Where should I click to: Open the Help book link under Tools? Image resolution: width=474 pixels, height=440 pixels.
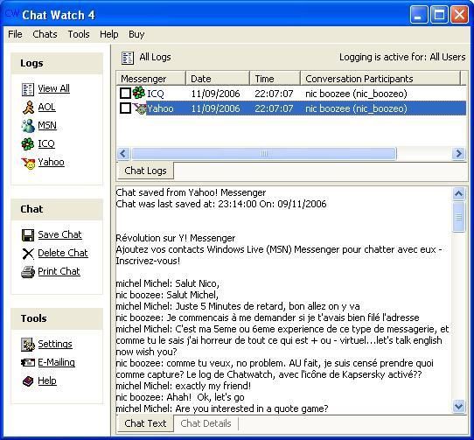point(47,381)
